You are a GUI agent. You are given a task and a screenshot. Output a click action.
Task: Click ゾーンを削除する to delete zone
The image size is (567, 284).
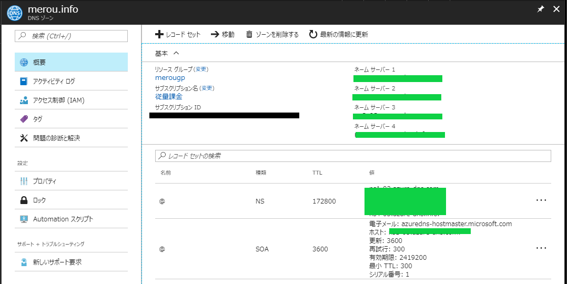coord(272,34)
